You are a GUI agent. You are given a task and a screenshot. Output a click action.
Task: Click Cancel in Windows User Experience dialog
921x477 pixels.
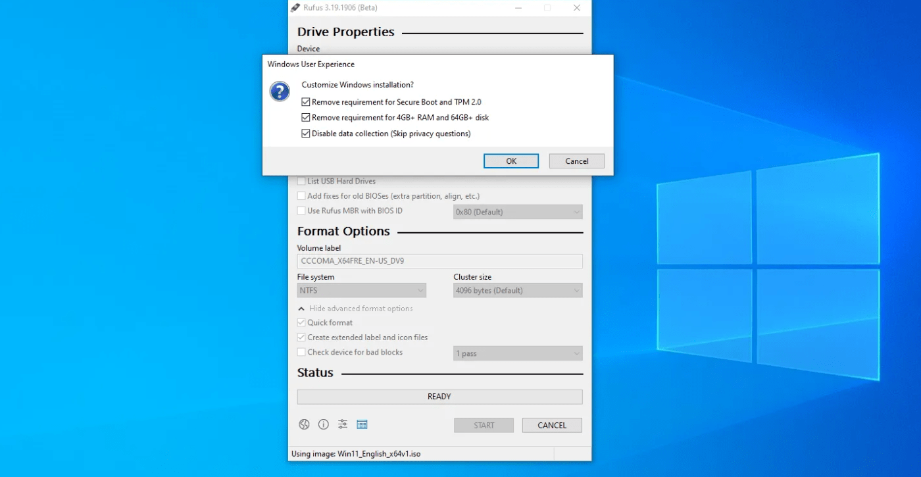[577, 161]
